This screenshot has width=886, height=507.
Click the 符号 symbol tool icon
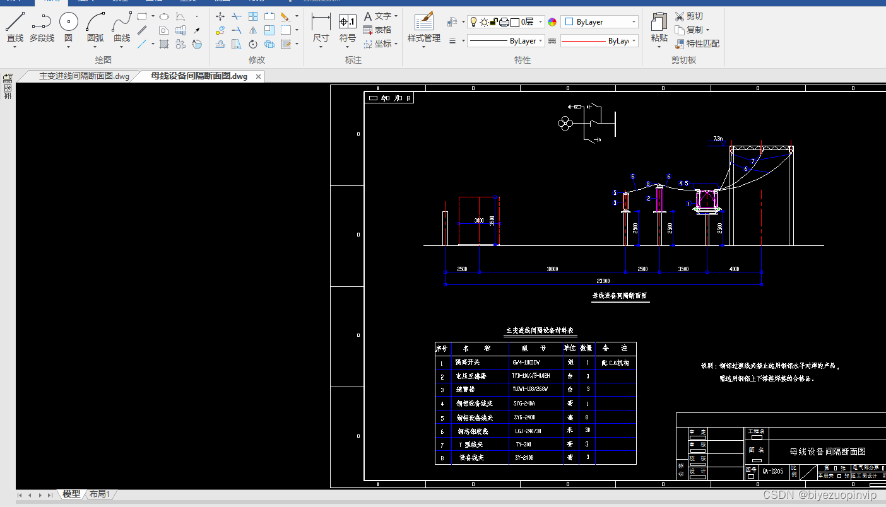tap(348, 22)
